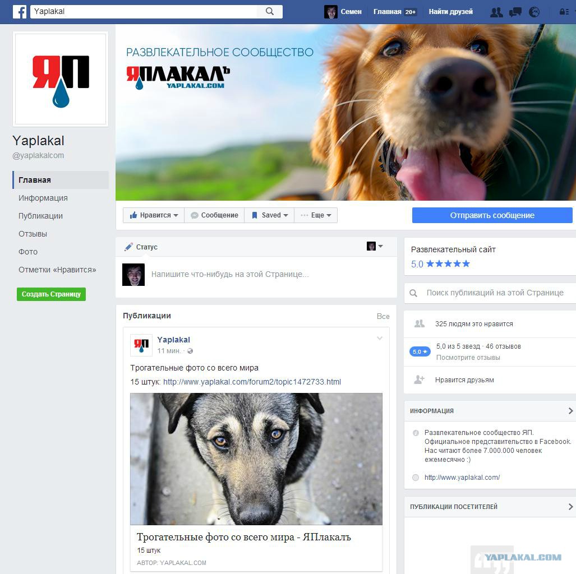Open post options chevron menu
Viewport: 576px width, 574px height.
point(380,338)
